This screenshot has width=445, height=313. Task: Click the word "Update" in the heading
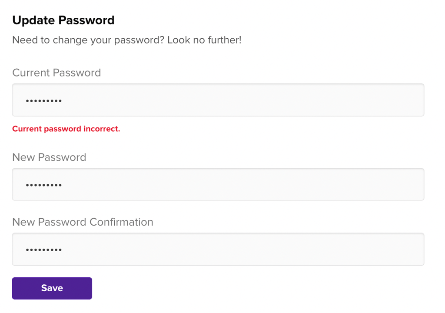(33, 20)
